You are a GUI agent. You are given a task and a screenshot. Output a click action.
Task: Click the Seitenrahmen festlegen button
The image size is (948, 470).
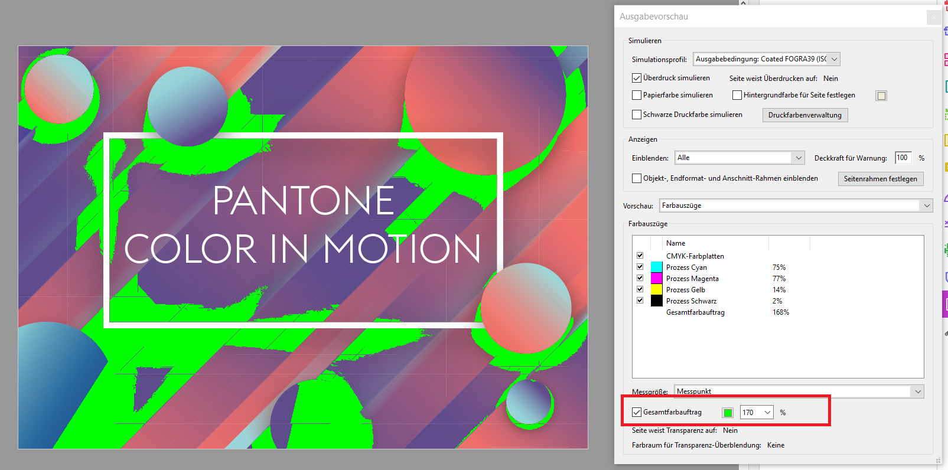tap(880, 179)
